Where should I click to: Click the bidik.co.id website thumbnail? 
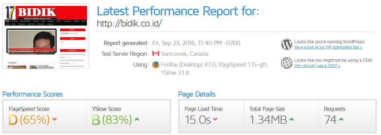pos(46,37)
